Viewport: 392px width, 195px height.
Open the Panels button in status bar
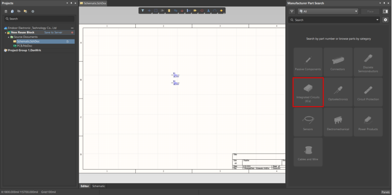[385, 192]
